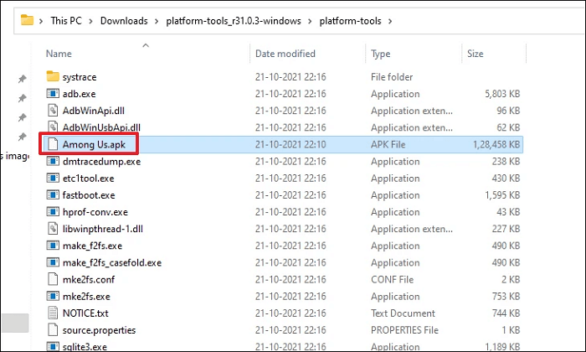
Task: Go to This PC in address bar
Action: (64, 18)
